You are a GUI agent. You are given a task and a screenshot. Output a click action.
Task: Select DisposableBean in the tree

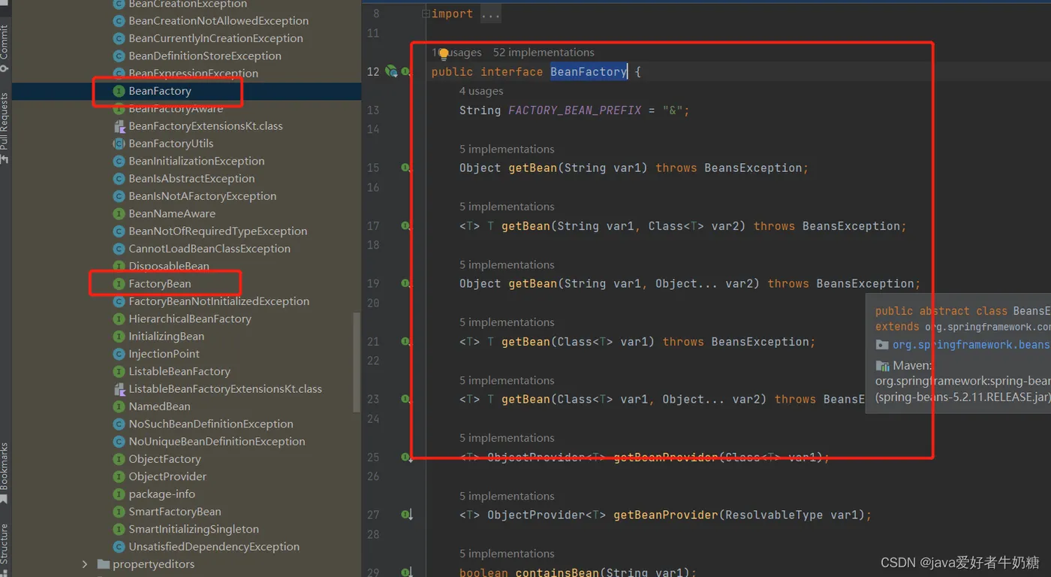pyautogui.click(x=169, y=266)
